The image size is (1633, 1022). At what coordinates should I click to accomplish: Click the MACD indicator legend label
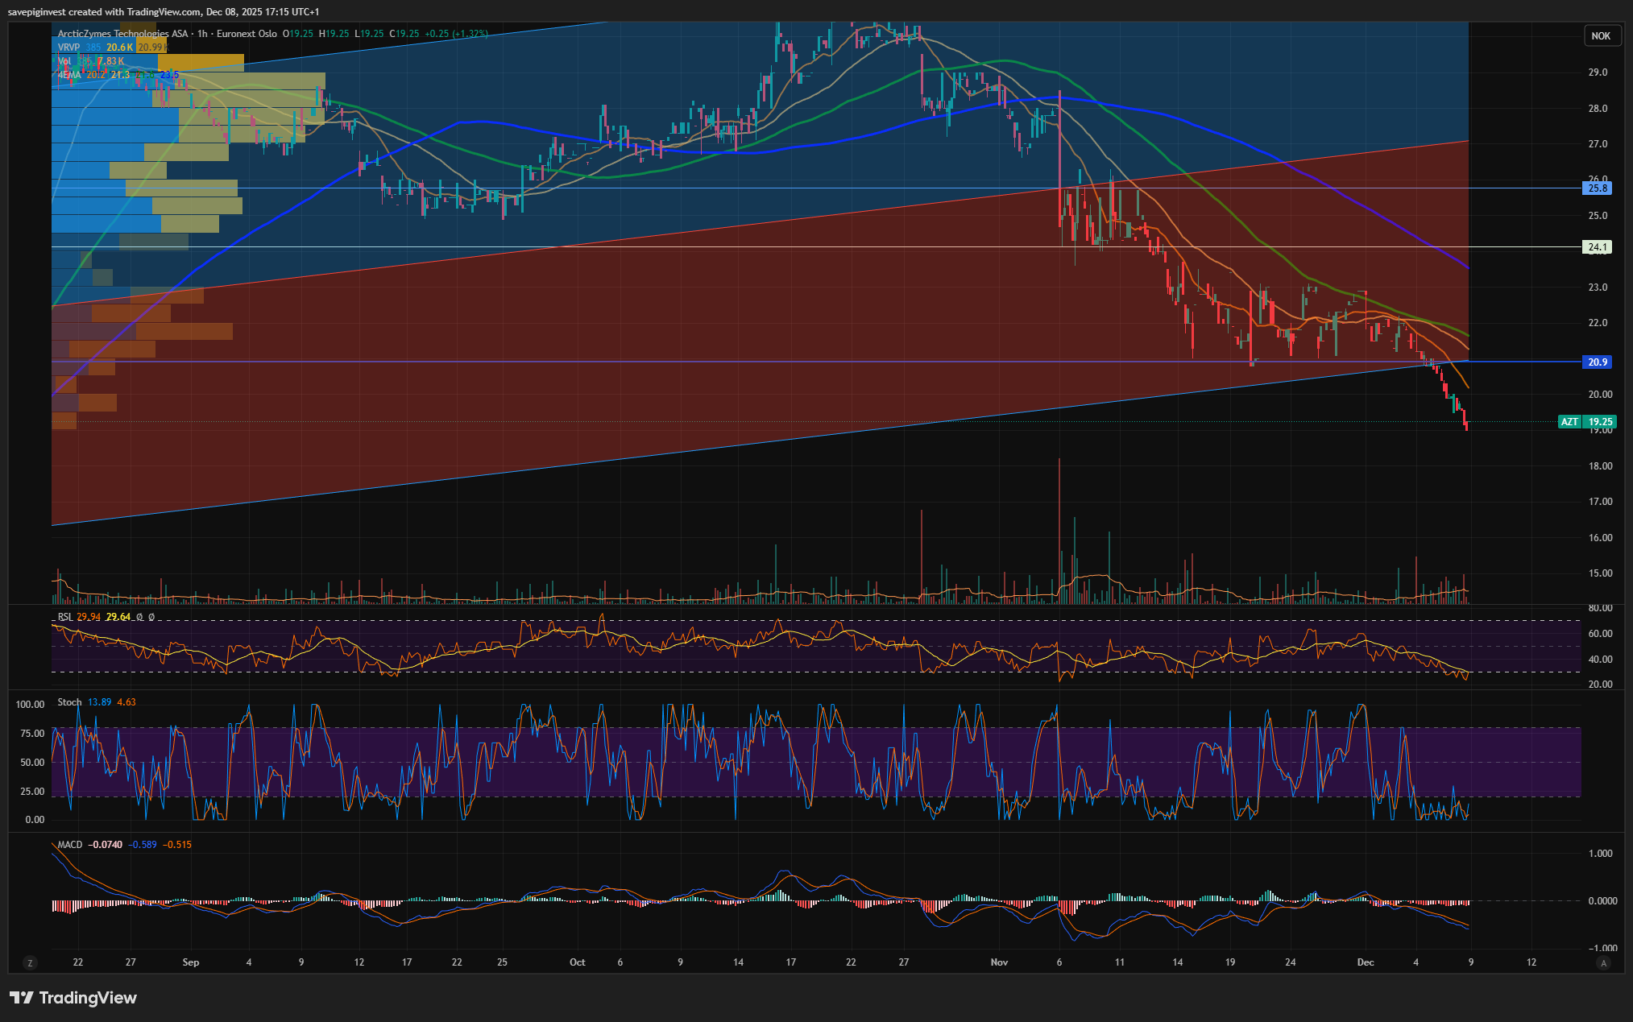pyautogui.click(x=69, y=845)
